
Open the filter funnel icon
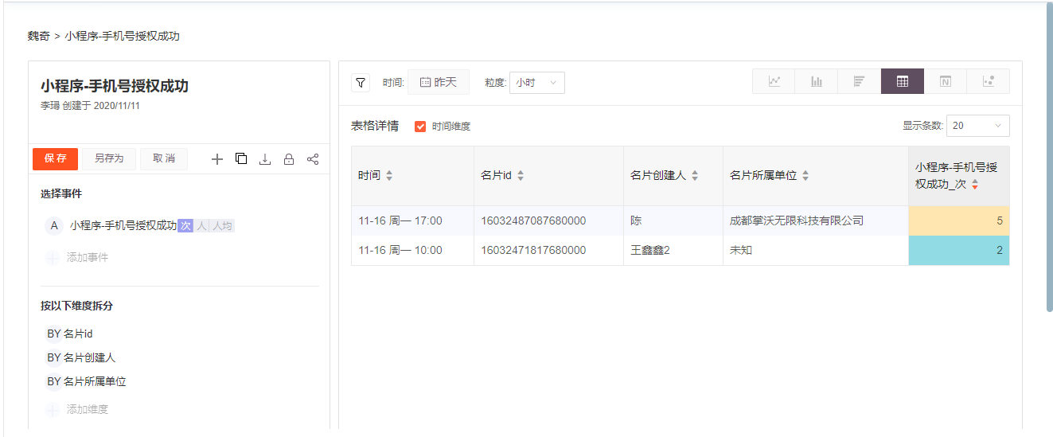pyautogui.click(x=361, y=82)
